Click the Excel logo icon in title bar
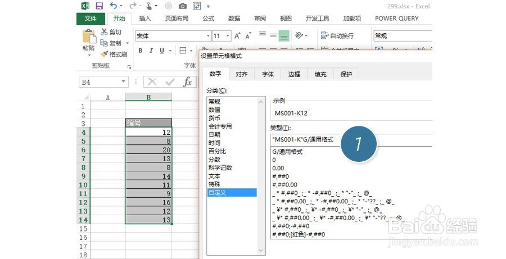 pos(85,6)
